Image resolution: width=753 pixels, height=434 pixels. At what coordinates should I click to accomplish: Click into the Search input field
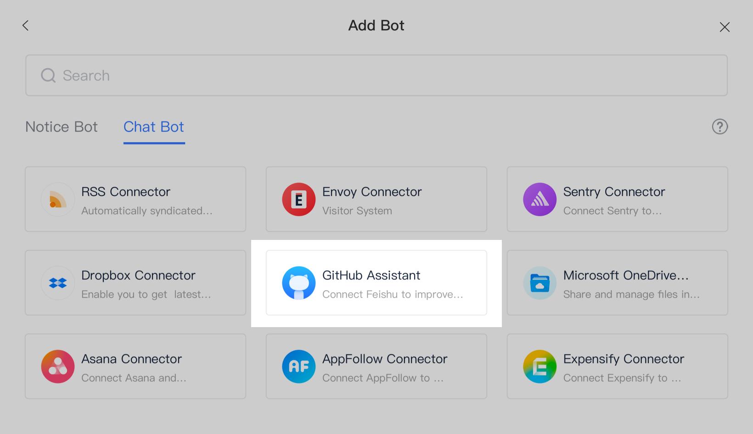(x=376, y=75)
